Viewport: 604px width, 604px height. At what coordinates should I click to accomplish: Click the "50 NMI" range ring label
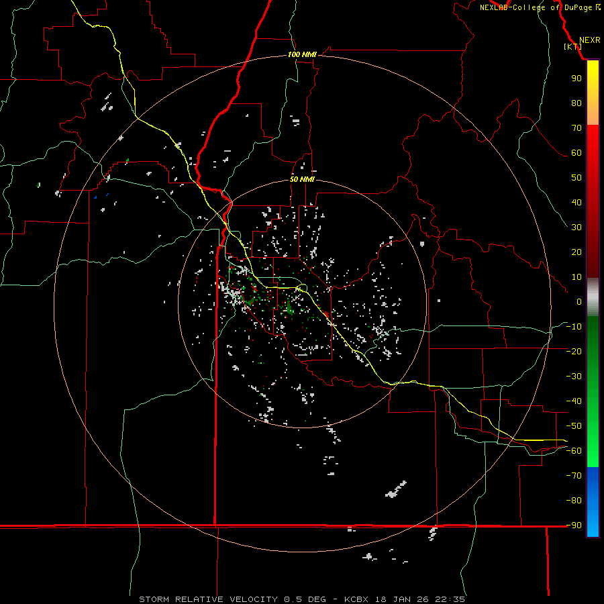[x=303, y=179]
